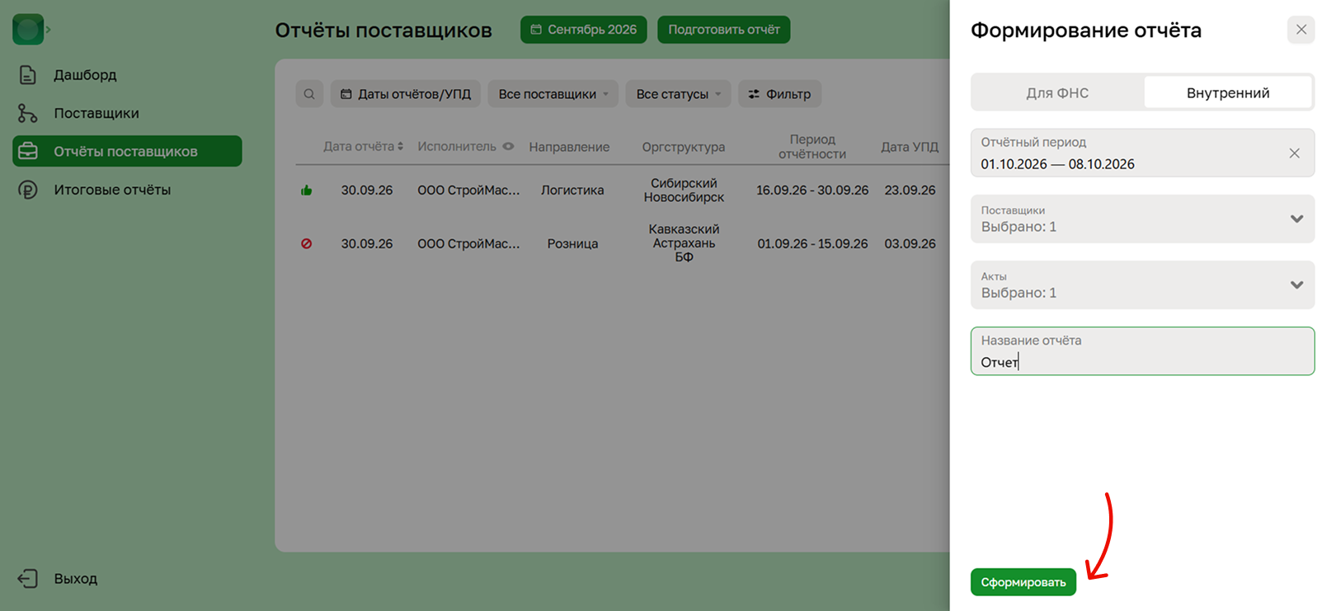Select Отчёты поставщиков in sidebar
This screenshot has width=1336, height=611.
tap(127, 151)
